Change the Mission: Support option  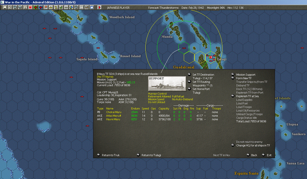(x=246, y=75)
